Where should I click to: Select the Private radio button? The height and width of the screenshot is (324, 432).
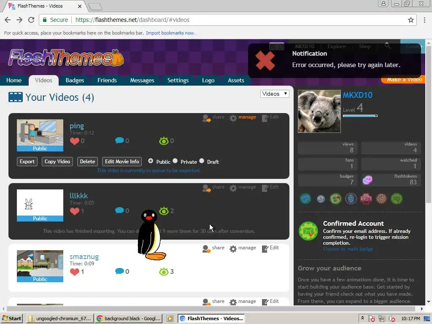click(175, 161)
